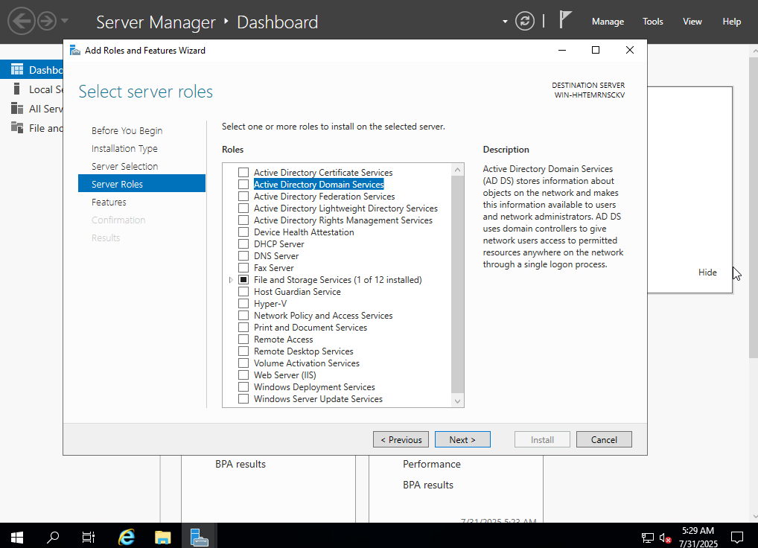Tick the Web Server (IIS) checkbox
This screenshot has width=758, height=548.
pyautogui.click(x=243, y=375)
